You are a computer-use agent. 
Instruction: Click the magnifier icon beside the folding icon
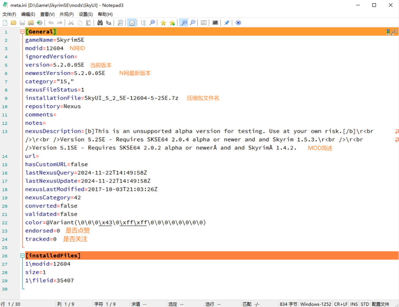[152, 23]
